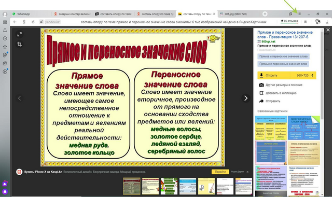Select the first thumbnail in filmstrip
332x197 pixels.
pyautogui.click(x=132, y=186)
